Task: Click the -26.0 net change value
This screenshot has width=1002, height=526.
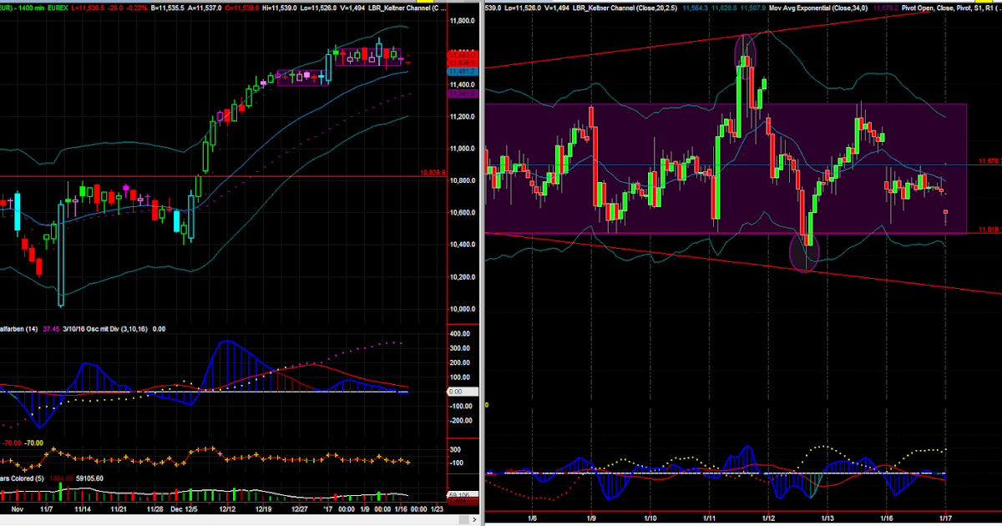Action: coord(115,8)
